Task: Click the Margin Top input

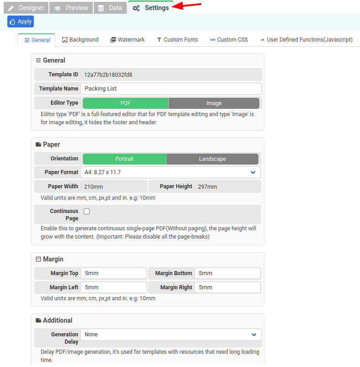Action: [x=114, y=273]
